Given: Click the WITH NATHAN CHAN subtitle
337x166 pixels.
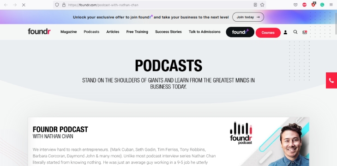Looking at the screenshot, I should (53, 136).
